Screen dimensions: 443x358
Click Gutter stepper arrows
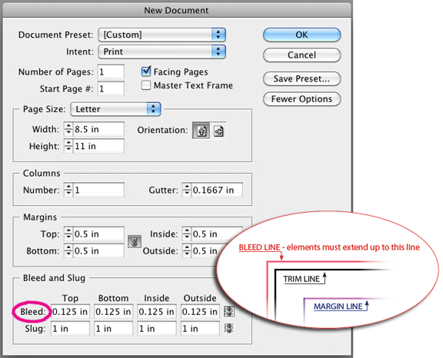point(186,190)
